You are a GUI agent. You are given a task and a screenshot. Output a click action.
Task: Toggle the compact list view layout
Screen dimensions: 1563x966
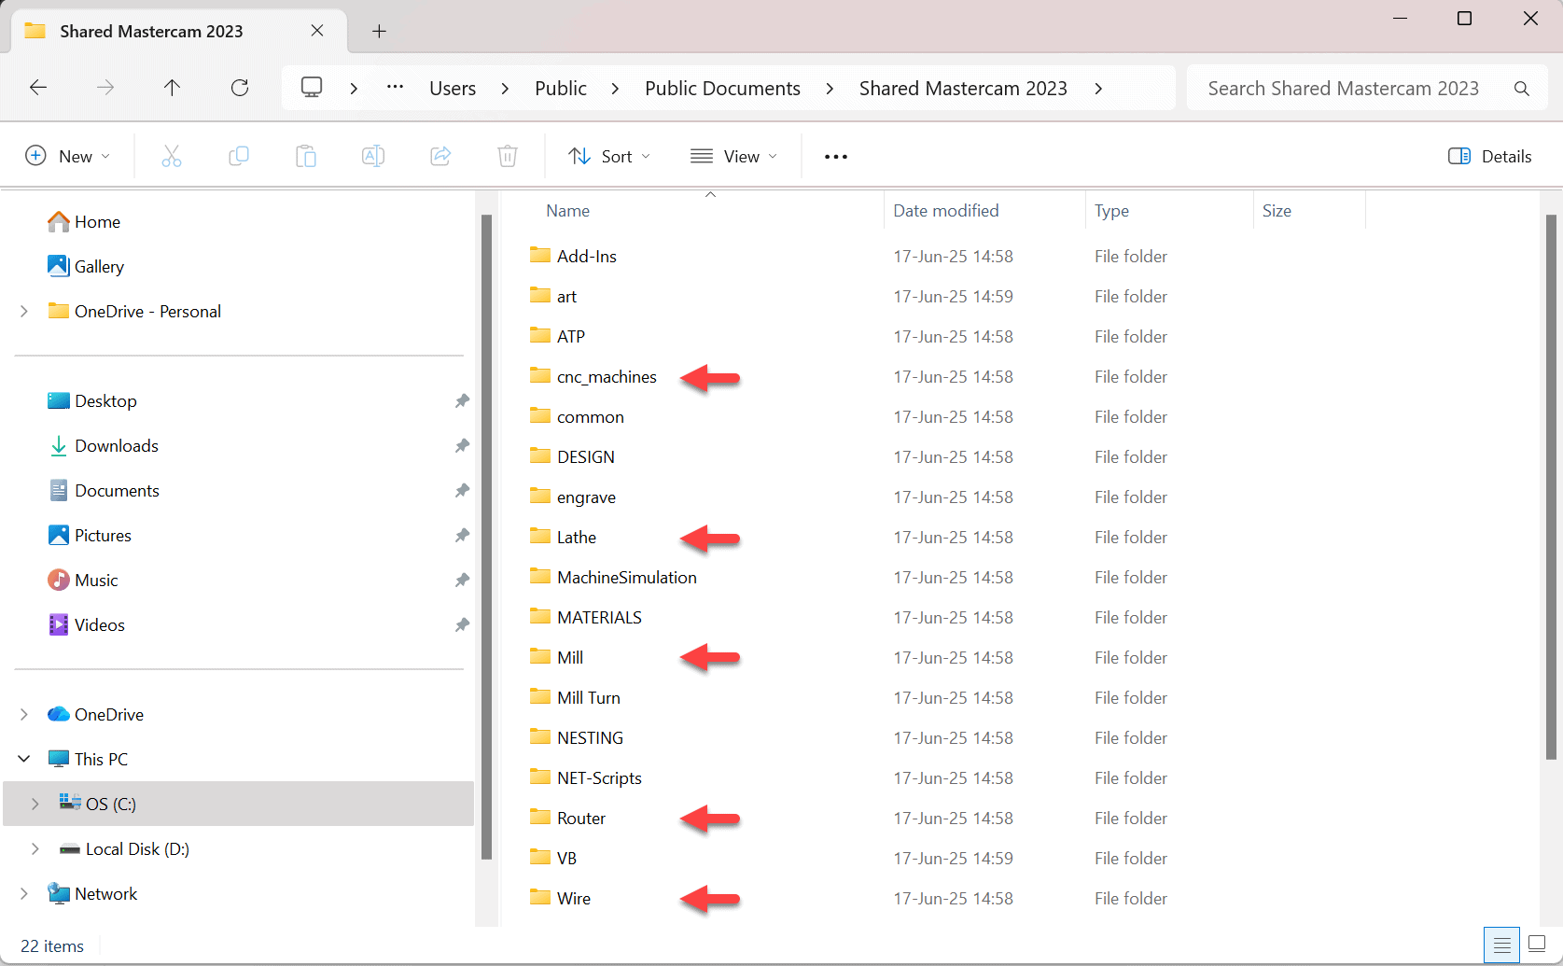1501,945
